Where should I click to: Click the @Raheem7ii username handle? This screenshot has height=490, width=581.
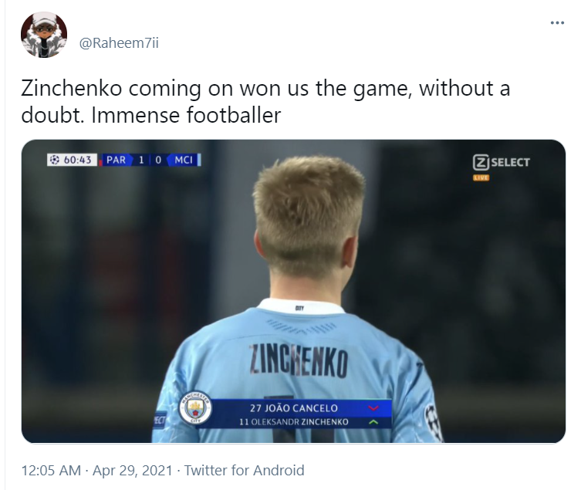[119, 43]
